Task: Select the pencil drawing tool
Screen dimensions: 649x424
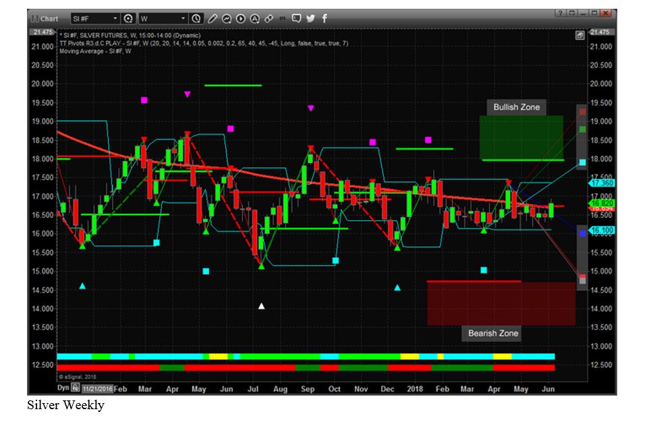Action: (x=213, y=19)
